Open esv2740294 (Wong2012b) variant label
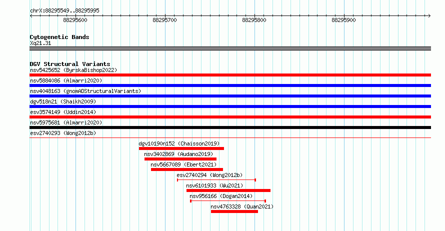 209,175
